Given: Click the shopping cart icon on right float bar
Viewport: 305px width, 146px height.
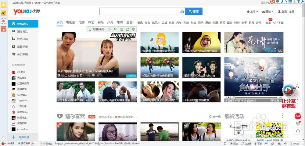Looking at the screenshot, I should (298, 124).
